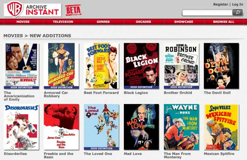Open the Mexican Spitfire poster
Image resolution: width=247 pixels, height=160 pixels.
[x=221, y=127]
